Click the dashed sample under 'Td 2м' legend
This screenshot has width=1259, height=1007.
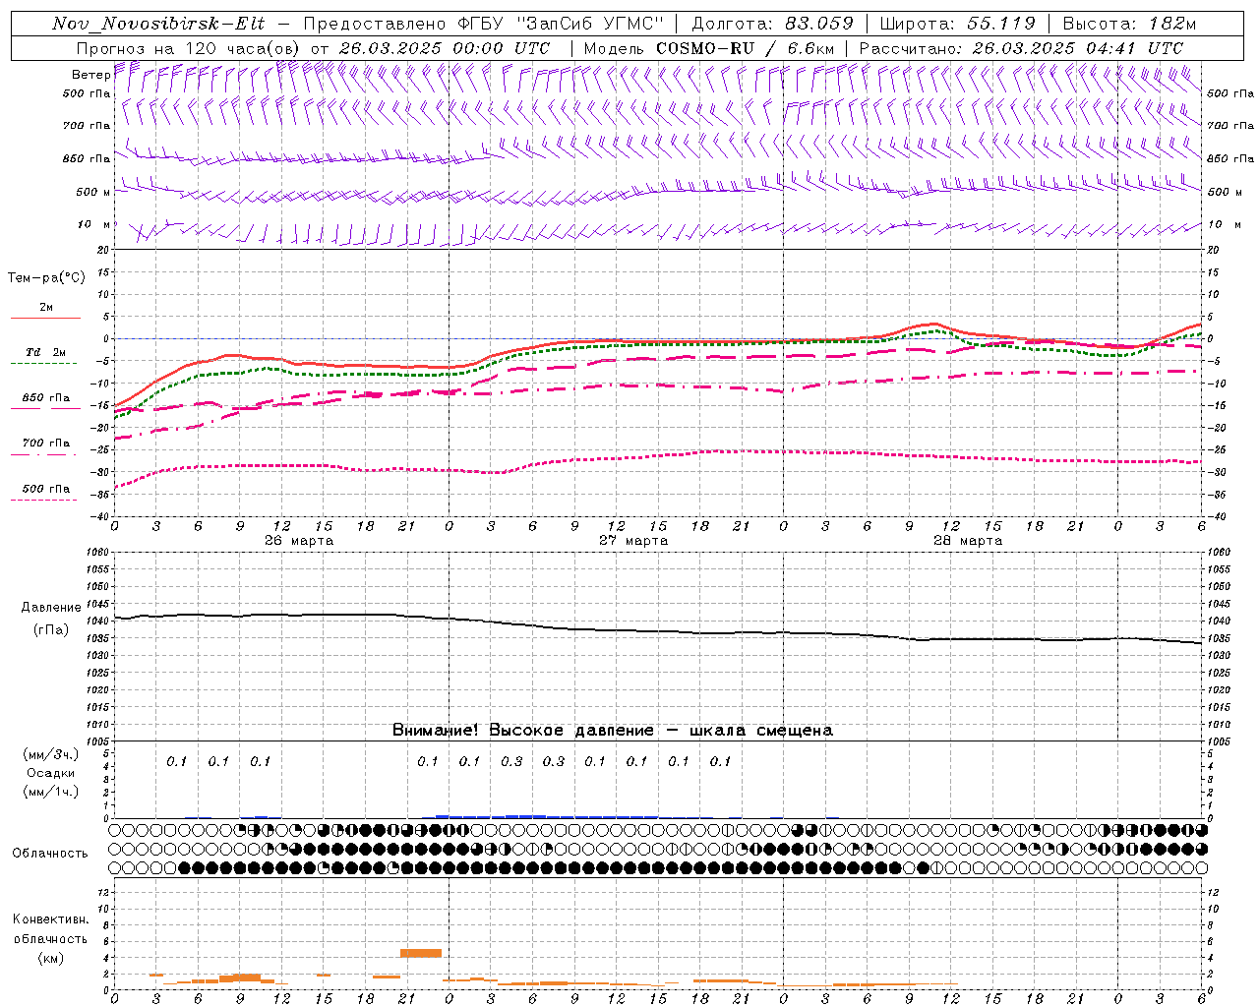coord(43,364)
